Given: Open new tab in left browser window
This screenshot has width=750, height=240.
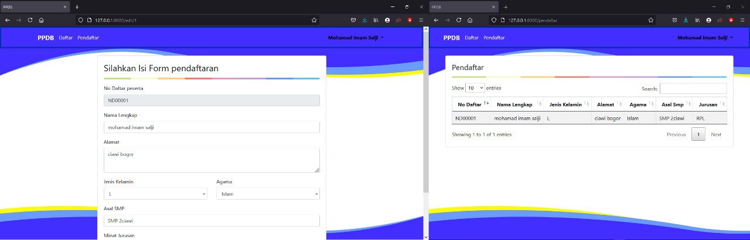Looking at the screenshot, I should click(x=77, y=6).
